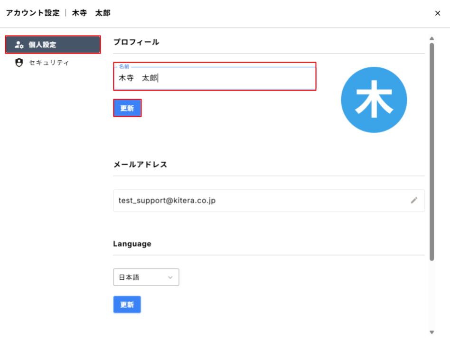
Task: Click the pencil edit icon beside email
Action: tap(414, 200)
